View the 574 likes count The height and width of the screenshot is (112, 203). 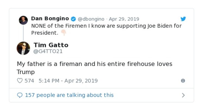click(x=29, y=81)
